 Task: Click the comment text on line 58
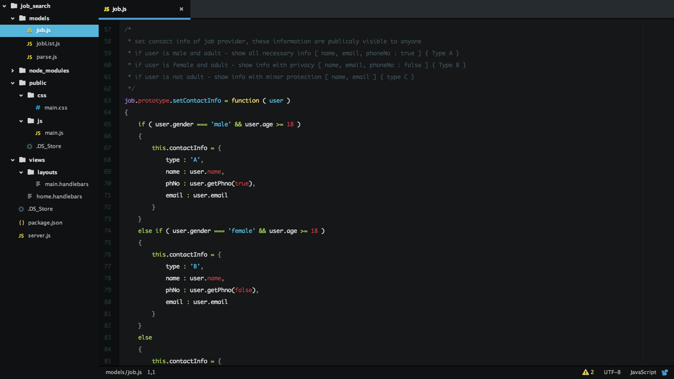[274, 42]
